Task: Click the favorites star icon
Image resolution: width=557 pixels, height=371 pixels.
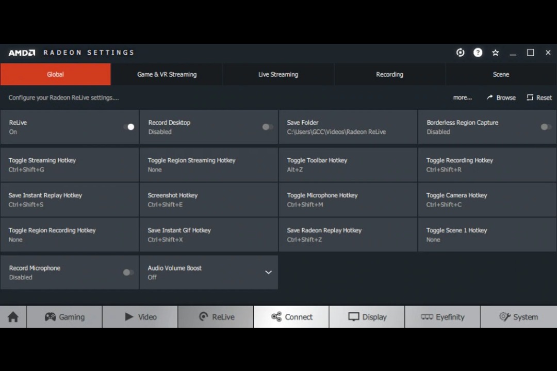Action: [495, 53]
